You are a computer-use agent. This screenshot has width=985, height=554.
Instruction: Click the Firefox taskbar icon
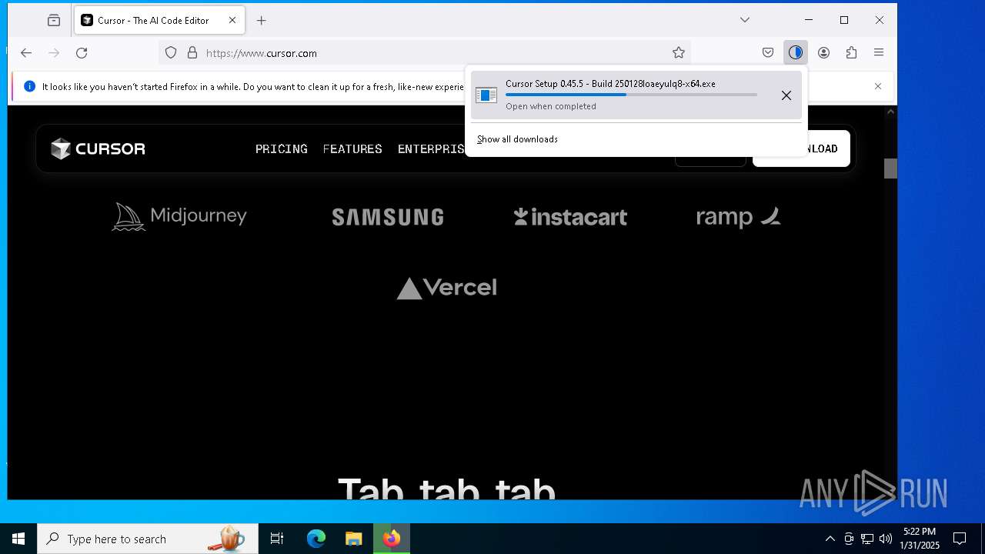click(392, 539)
